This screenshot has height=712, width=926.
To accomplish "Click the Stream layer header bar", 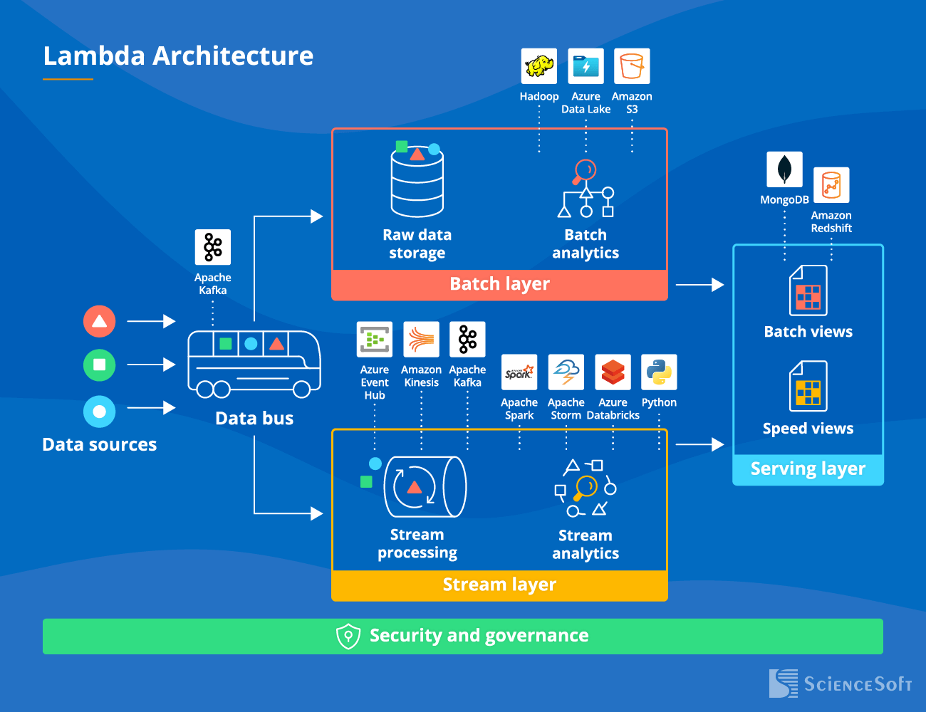I will 499,585.
